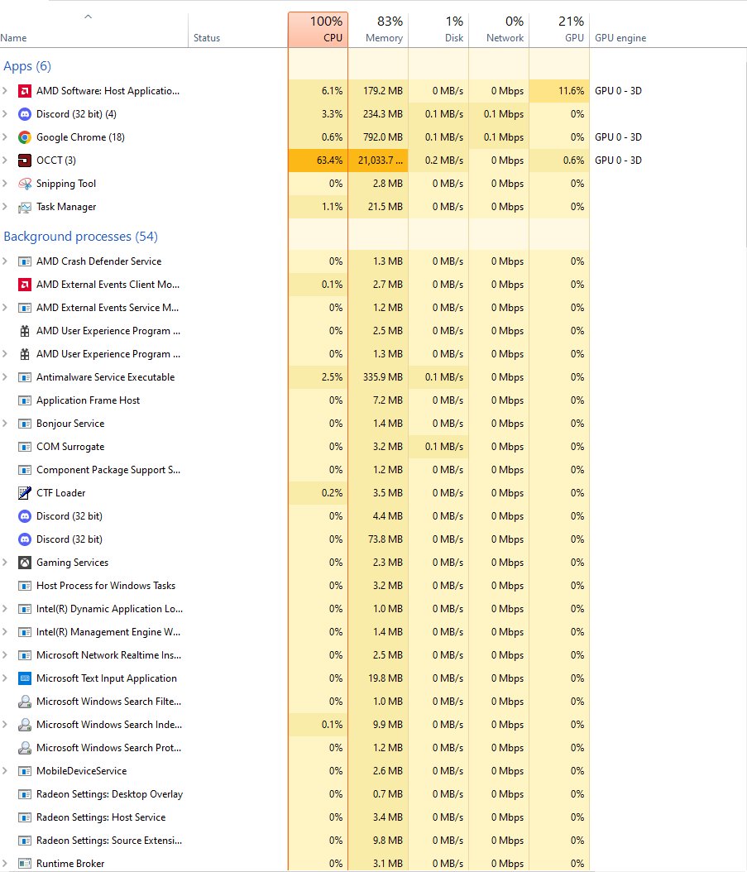Expand the MobileDeviceService entry
This screenshot has width=747, height=872.
(x=5, y=771)
